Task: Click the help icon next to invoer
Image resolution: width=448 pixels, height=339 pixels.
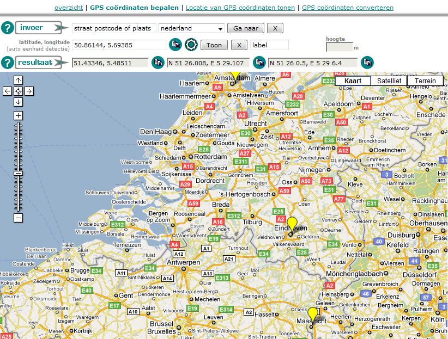Action: coord(7,28)
